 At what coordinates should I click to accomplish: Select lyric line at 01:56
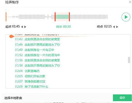pyautogui.click(x=37, y=60)
